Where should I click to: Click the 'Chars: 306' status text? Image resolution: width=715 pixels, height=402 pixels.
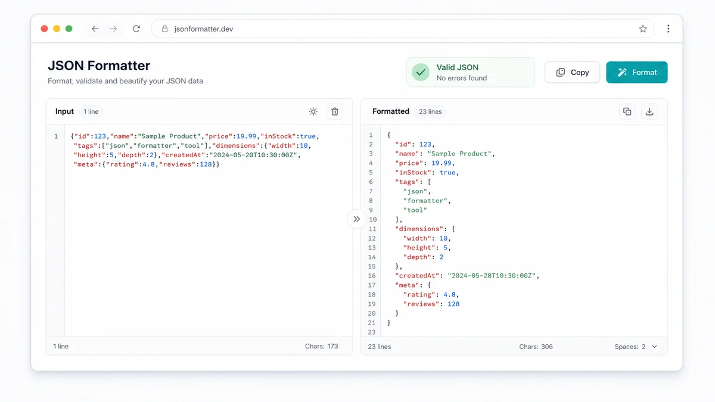point(536,347)
